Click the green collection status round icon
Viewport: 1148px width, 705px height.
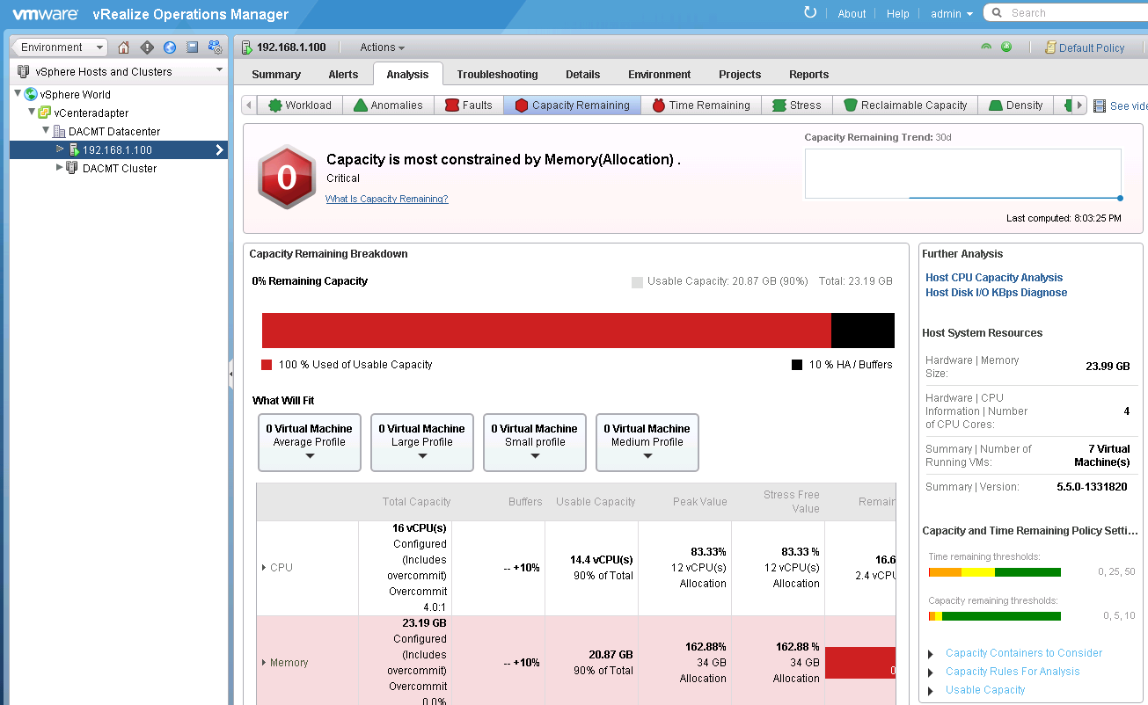click(x=1006, y=47)
